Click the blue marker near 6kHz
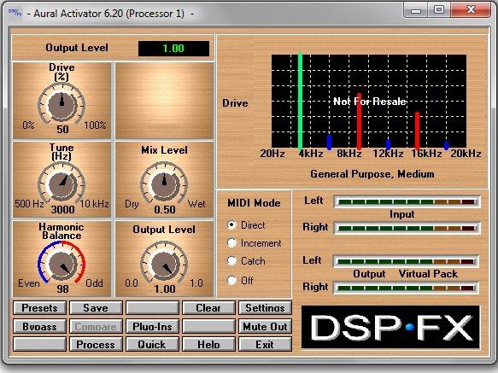Image resolution: width=498 pixels, height=373 pixels. pyautogui.click(x=330, y=143)
